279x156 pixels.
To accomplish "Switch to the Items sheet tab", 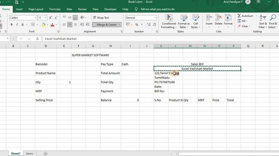I will tap(30, 153).
